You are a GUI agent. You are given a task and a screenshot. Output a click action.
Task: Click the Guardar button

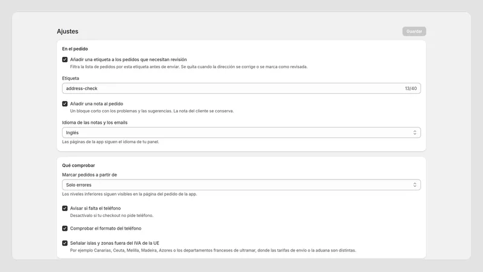click(414, 31)
